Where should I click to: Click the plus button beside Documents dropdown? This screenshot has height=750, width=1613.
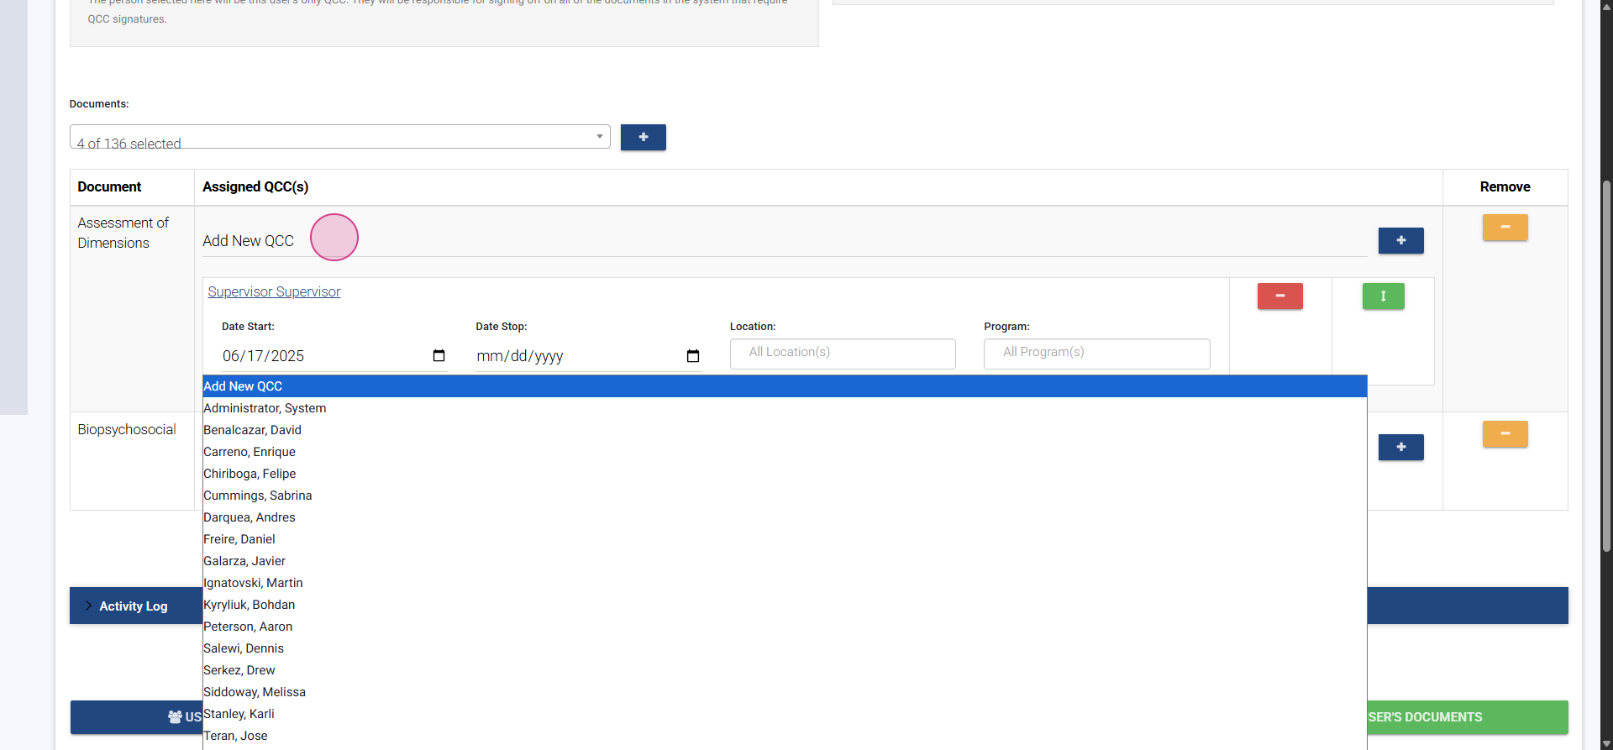(x=643, y=137)
